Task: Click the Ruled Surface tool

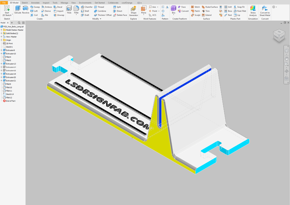Action: click(x=210, y=7)
